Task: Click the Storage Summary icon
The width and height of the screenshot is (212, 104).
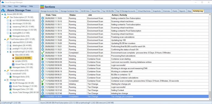Action: pos(8,80)
